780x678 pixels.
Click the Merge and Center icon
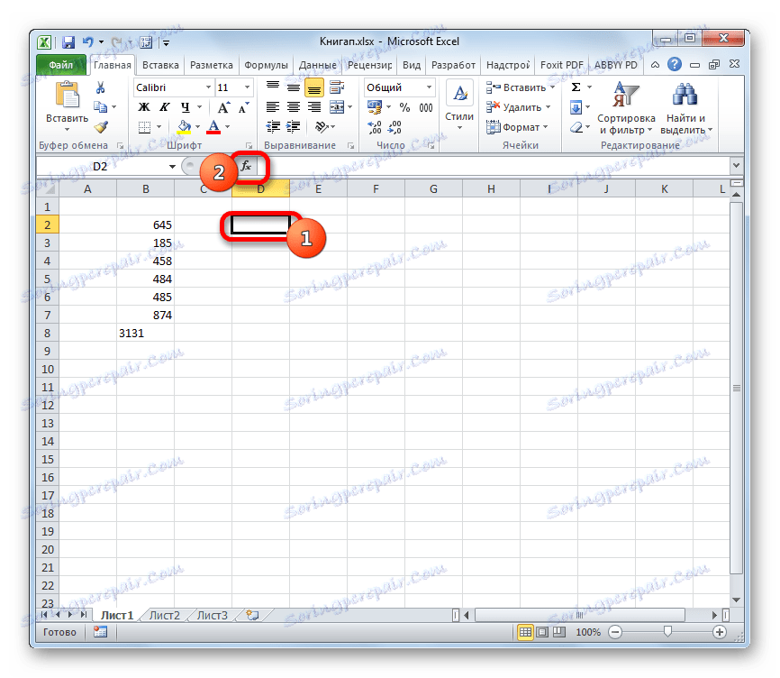coord(337,107)
